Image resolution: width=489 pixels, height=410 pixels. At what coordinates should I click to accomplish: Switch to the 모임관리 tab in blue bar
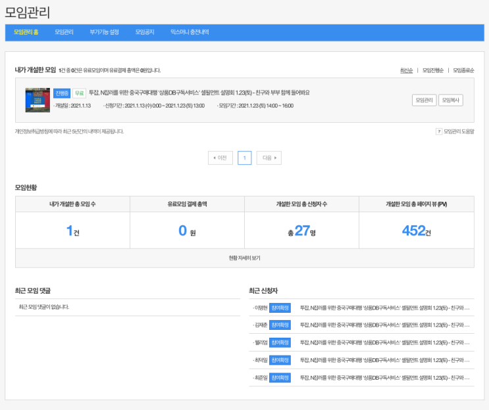point(64,32)
